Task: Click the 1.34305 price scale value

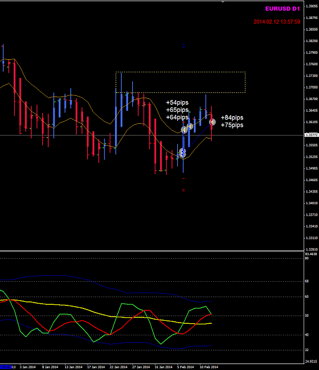Action: (x=311, y=191)
